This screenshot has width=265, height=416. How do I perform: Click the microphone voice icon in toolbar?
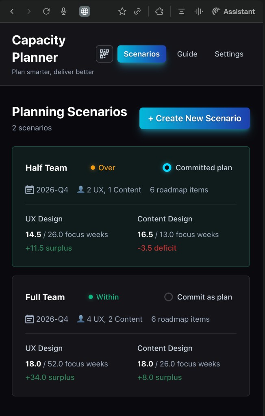click(63, 11)
